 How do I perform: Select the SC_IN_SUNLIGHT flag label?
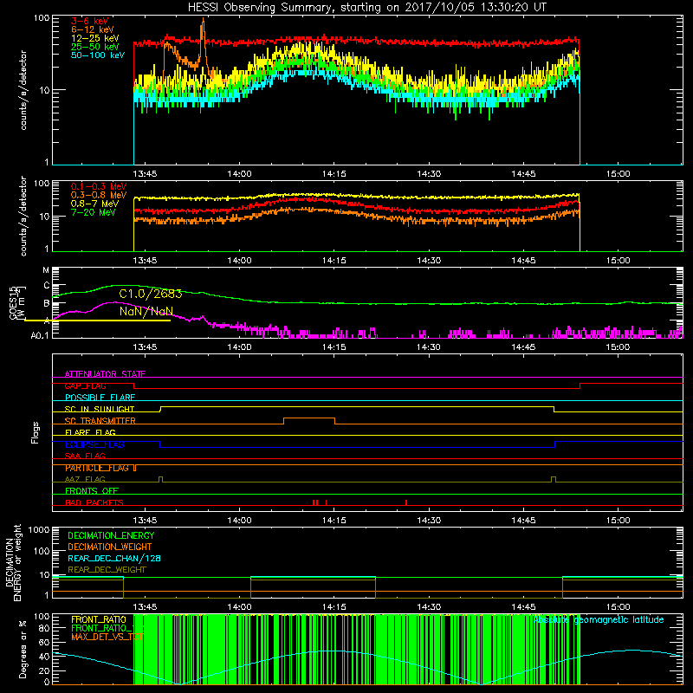[100, 409]
